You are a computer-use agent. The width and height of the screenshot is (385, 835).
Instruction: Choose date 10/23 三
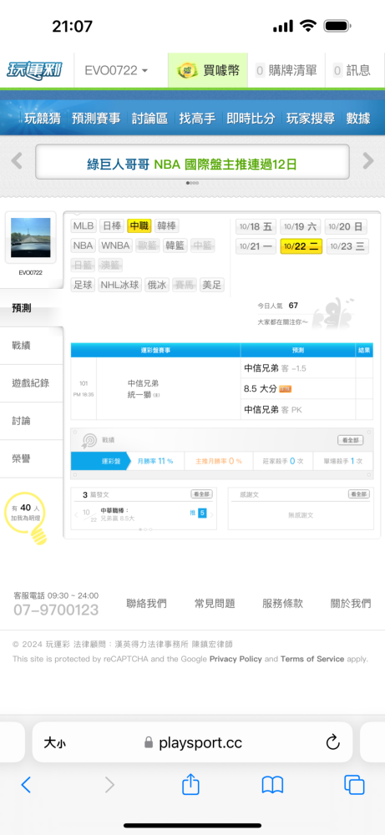coord(346,246)
